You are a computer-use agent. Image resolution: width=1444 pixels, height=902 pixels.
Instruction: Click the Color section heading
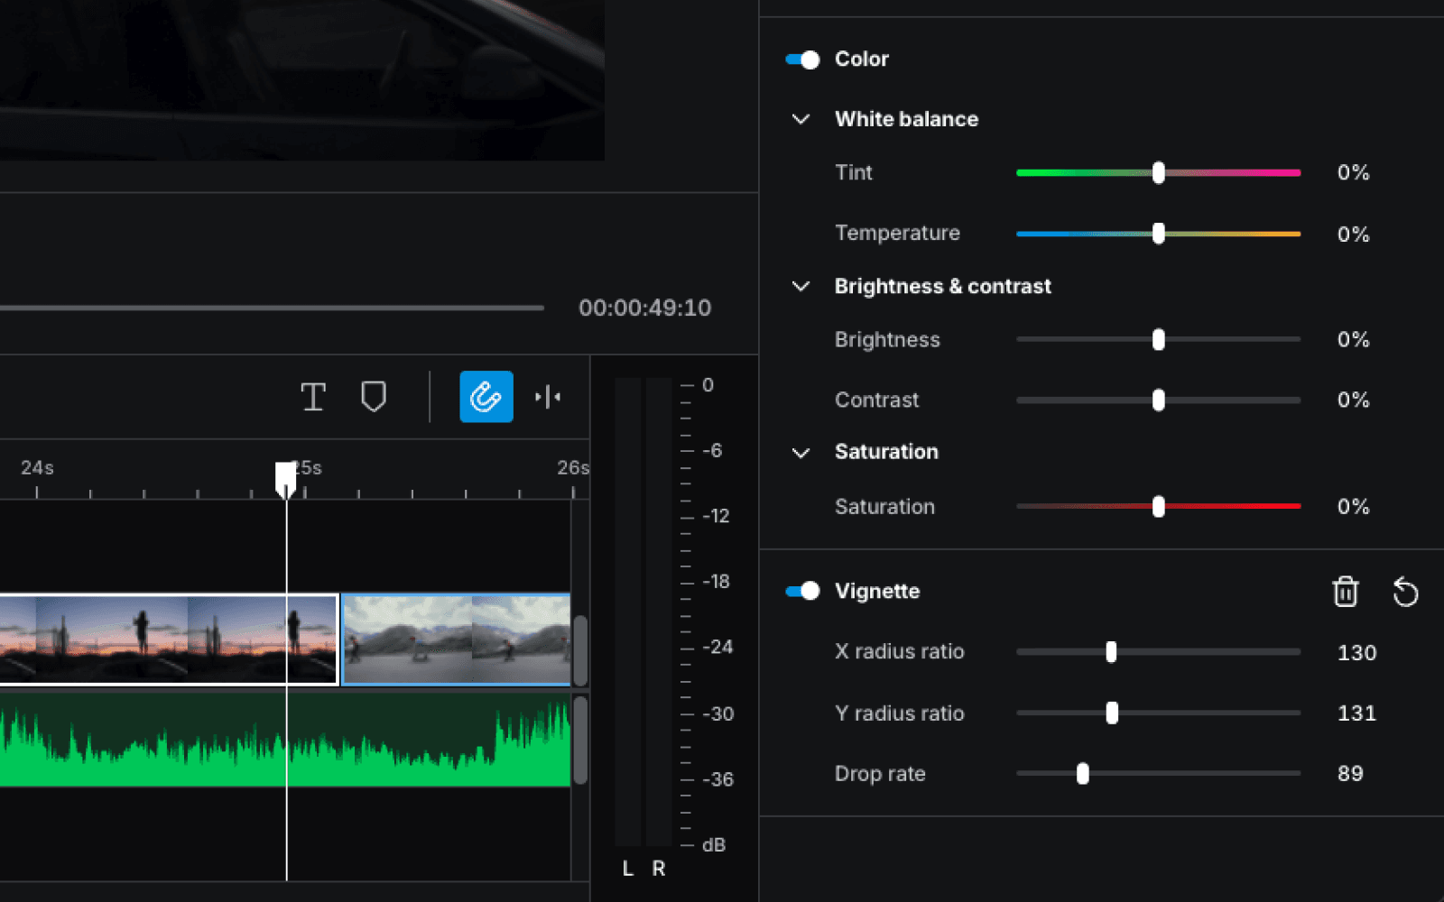pos(862,59)
